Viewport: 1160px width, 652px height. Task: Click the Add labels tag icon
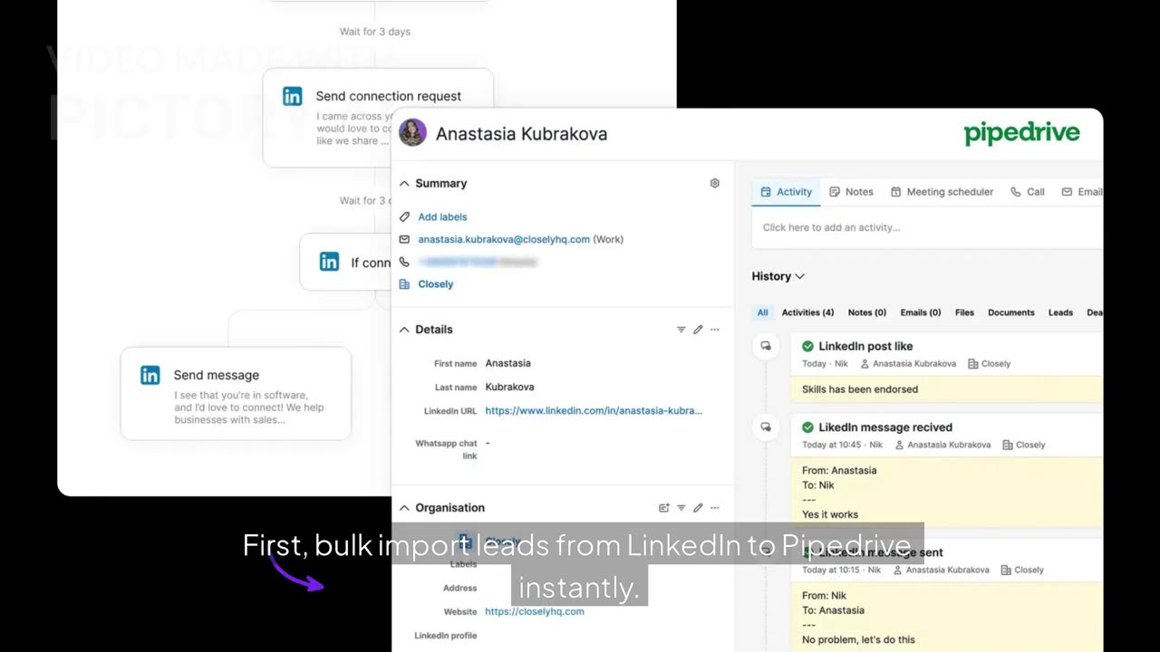404,217
